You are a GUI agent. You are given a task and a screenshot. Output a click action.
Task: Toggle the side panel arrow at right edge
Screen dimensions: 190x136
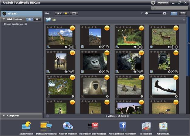pyautogui.click(x=189, y=43)
